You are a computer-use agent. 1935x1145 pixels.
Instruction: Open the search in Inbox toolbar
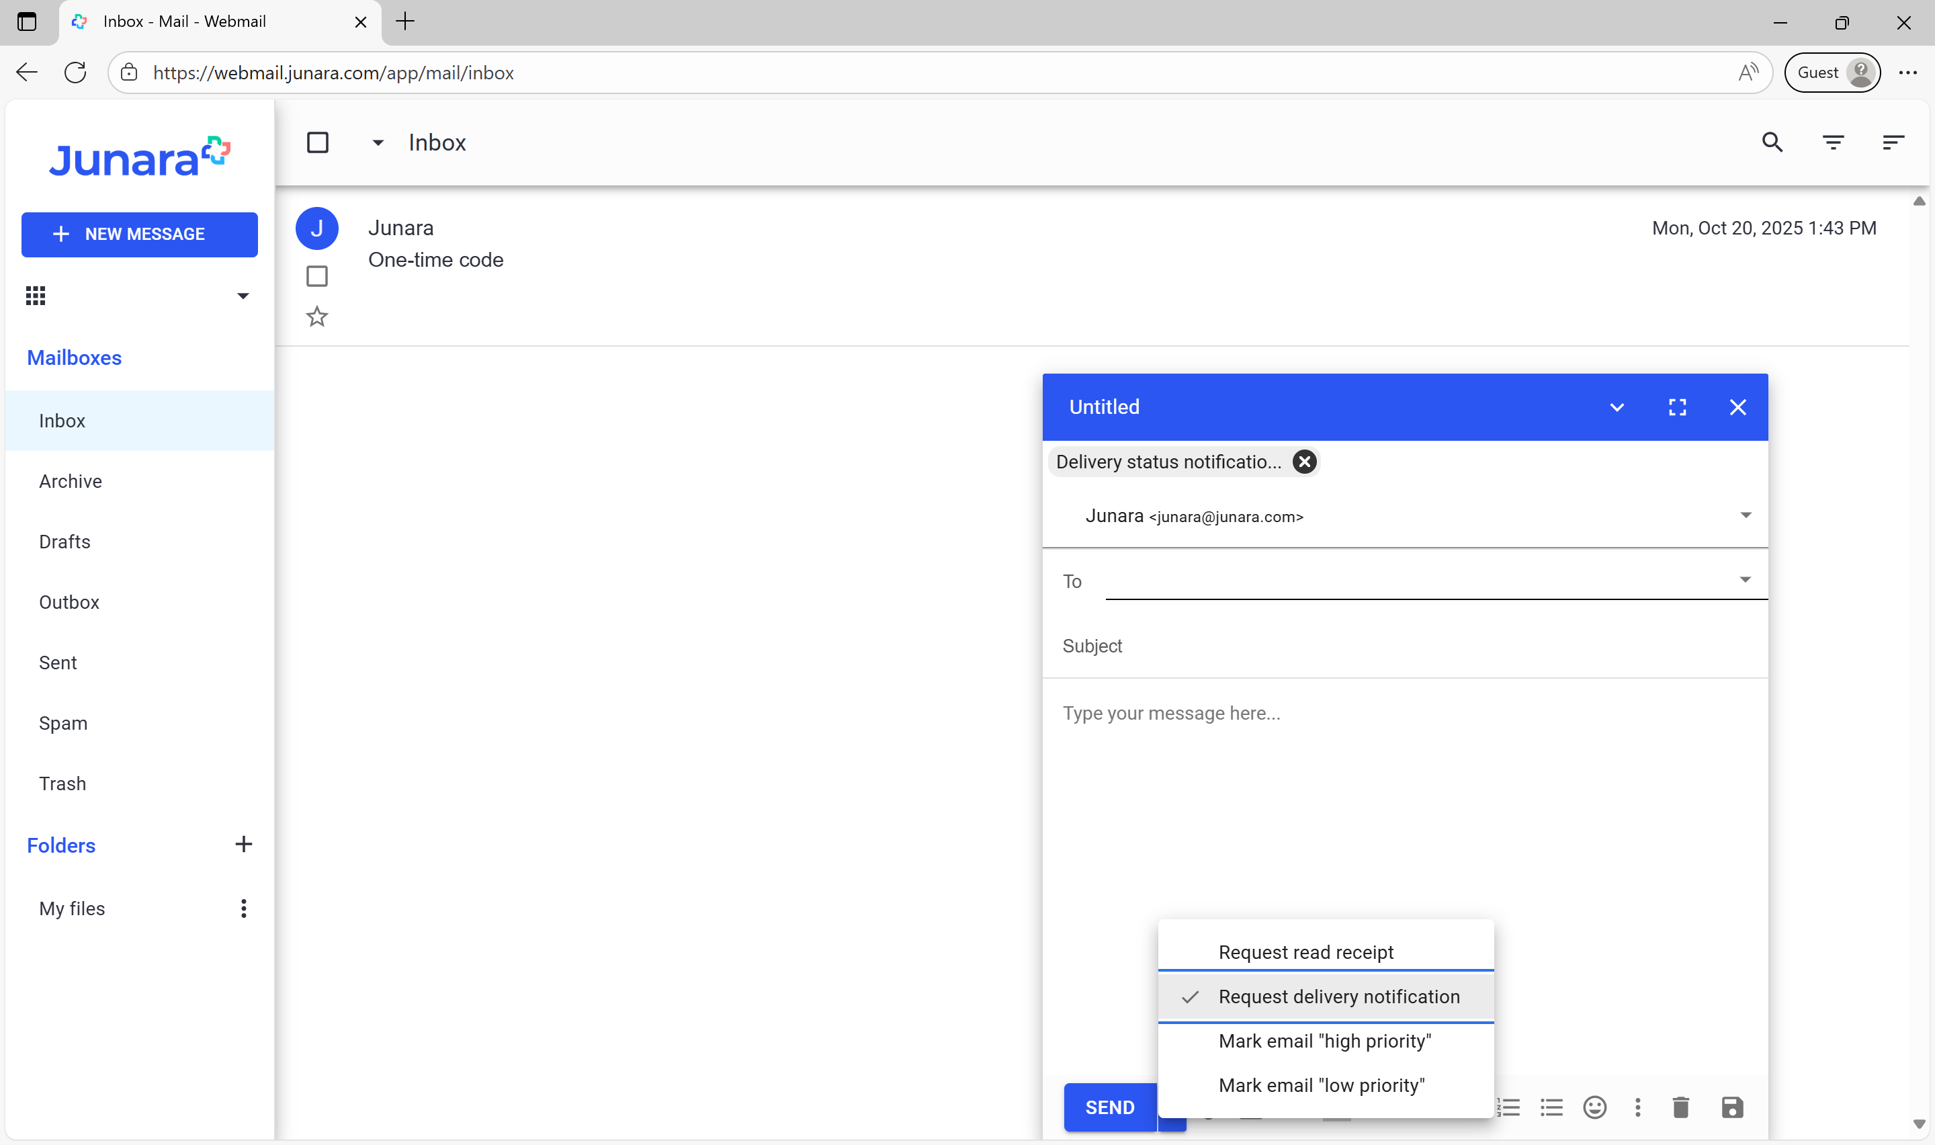coord(1772,142)
